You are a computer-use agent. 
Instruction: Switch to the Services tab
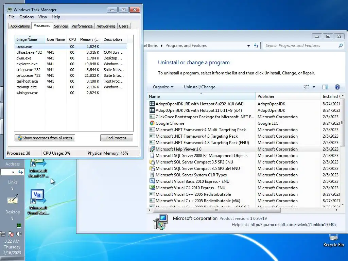(61, 26)
